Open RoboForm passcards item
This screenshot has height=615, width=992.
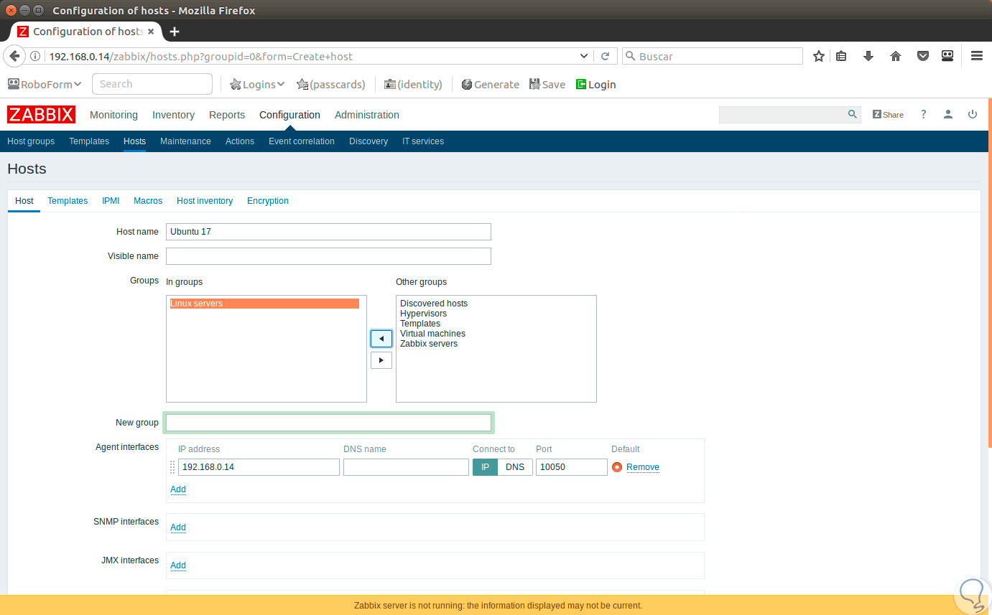coord(331,85)
